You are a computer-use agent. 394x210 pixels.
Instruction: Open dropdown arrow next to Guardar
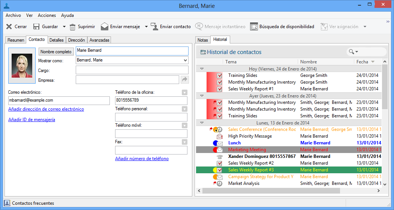64,27
